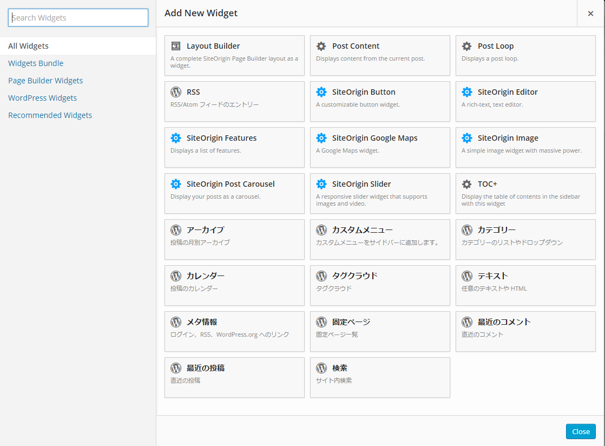Click the SiteOrigin Editor blue gear icon
Viewport: 605px width, 446px height.
click(x=467, y=92)
